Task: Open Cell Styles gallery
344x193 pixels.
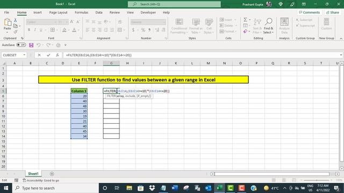Action: pyautogui.click(x=209, y=26)
